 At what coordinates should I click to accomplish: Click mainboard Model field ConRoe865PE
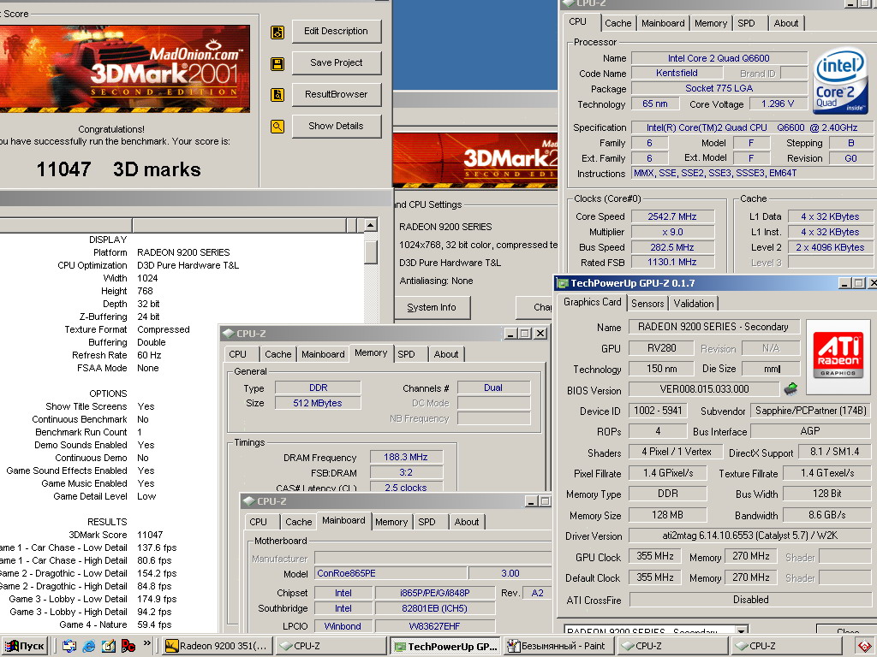pyautogui.click(x=391, y=573)
